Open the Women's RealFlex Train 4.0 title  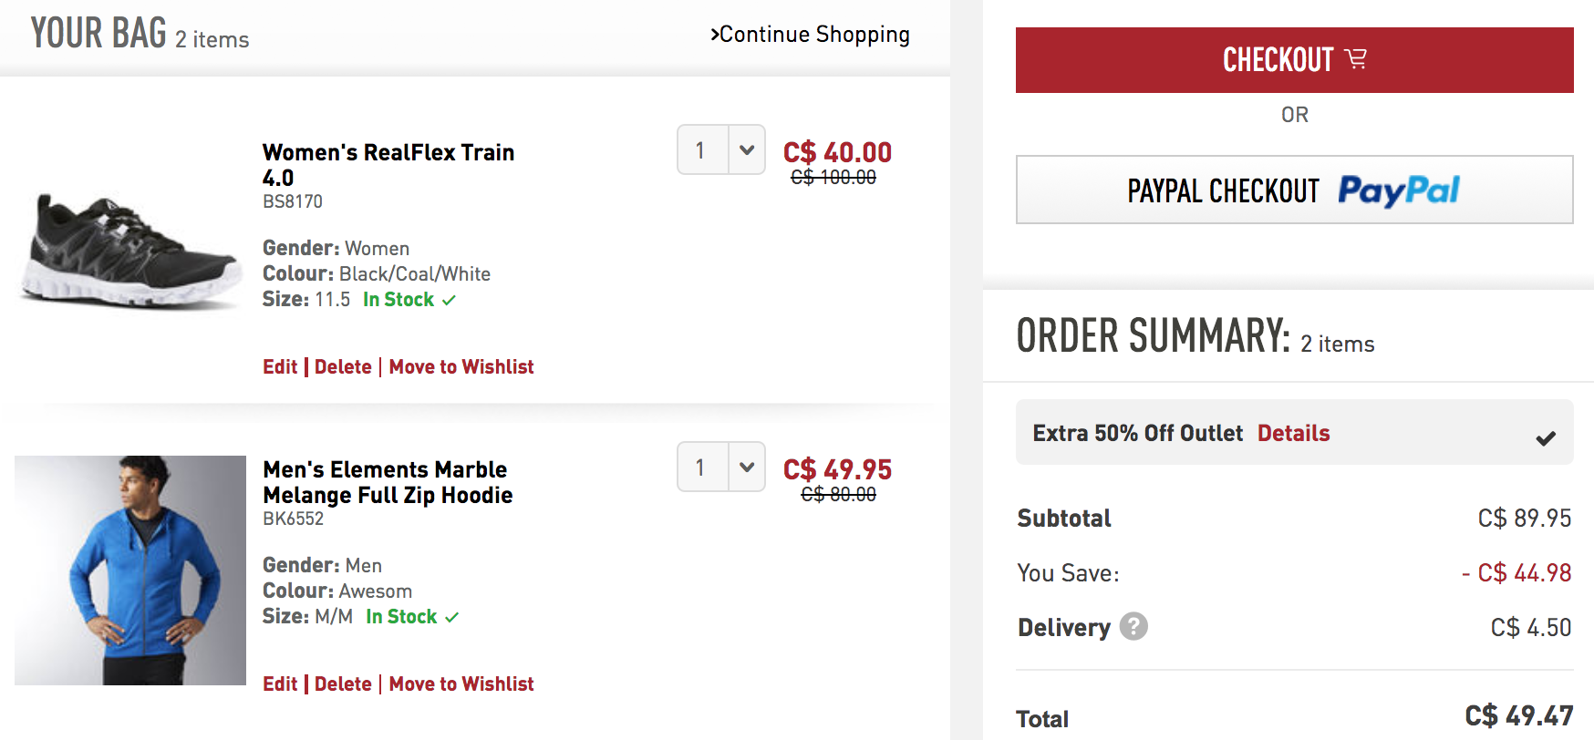pyautogui.click(x=388, y=165)
